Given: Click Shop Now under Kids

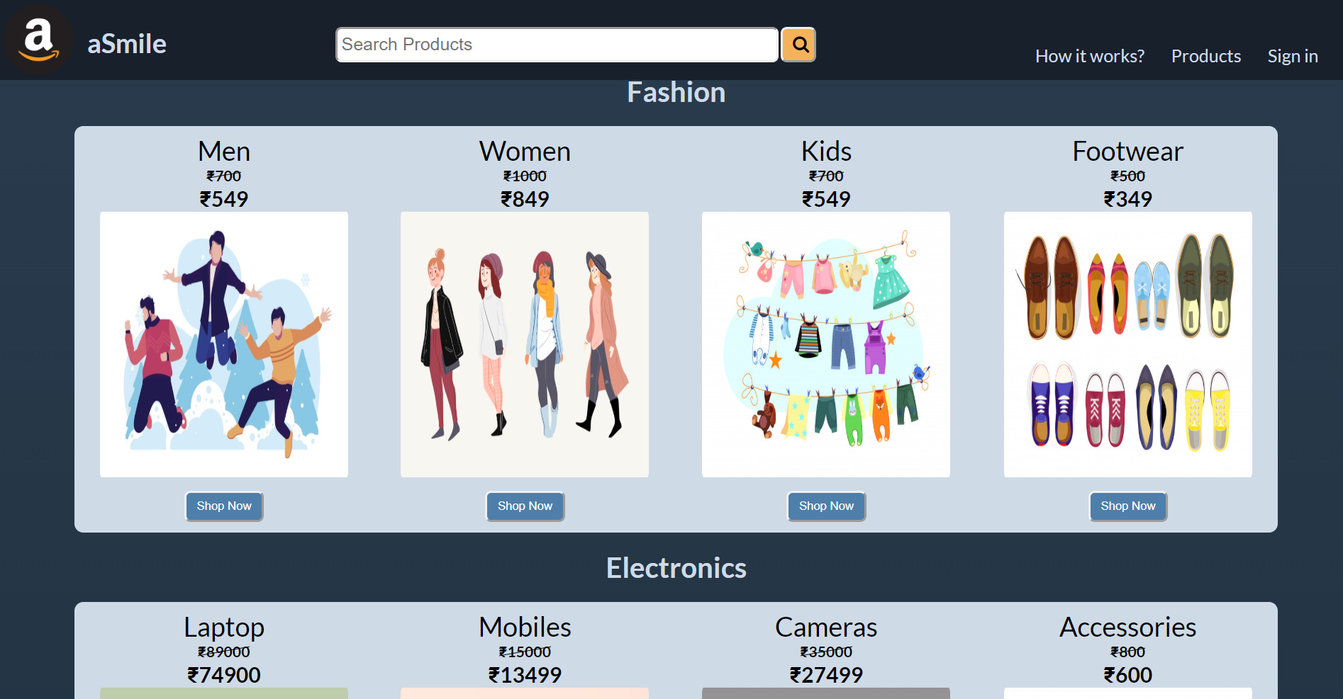Looking at the screenshot, I should pos(826,506).
